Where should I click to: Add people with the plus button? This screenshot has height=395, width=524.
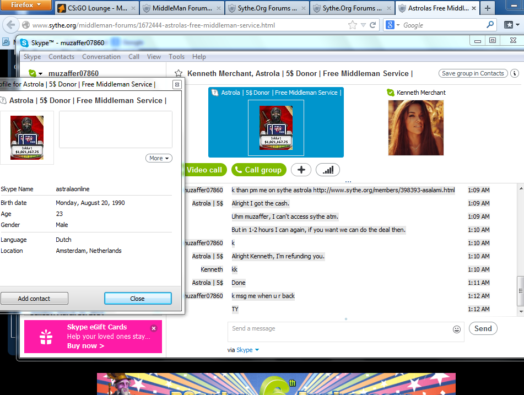click(x=301, y=170)
